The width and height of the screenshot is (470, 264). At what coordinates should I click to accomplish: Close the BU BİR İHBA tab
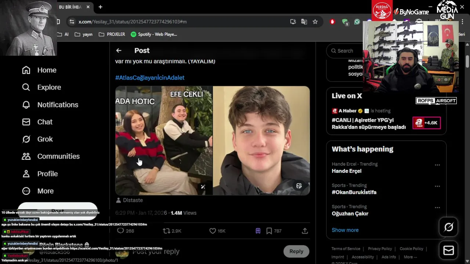(88, 7)
